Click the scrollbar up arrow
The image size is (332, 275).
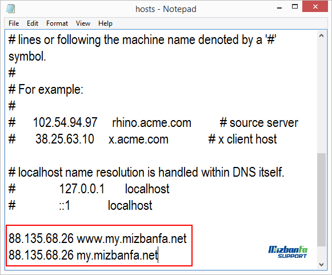click(x=321, y=35)
